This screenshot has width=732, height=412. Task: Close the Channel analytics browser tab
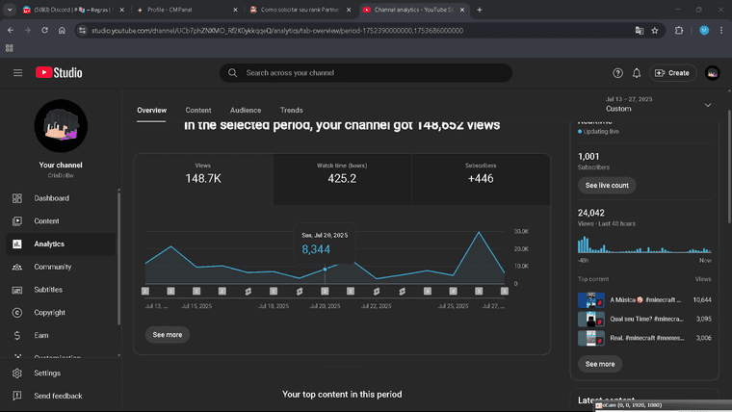(x=462, y=10)
